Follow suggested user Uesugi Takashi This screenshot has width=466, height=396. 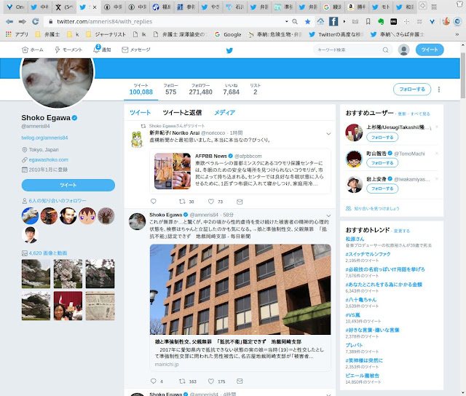click(x=382, y=138)
